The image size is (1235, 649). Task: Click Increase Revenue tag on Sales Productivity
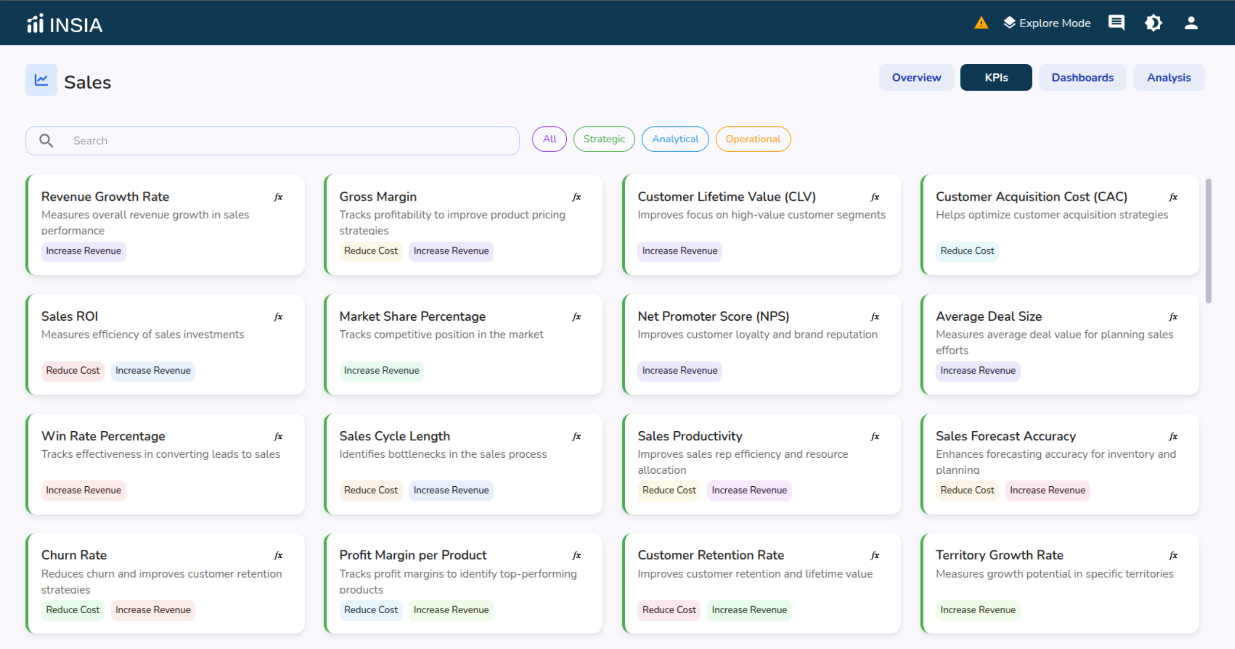(x=749, y=491)
